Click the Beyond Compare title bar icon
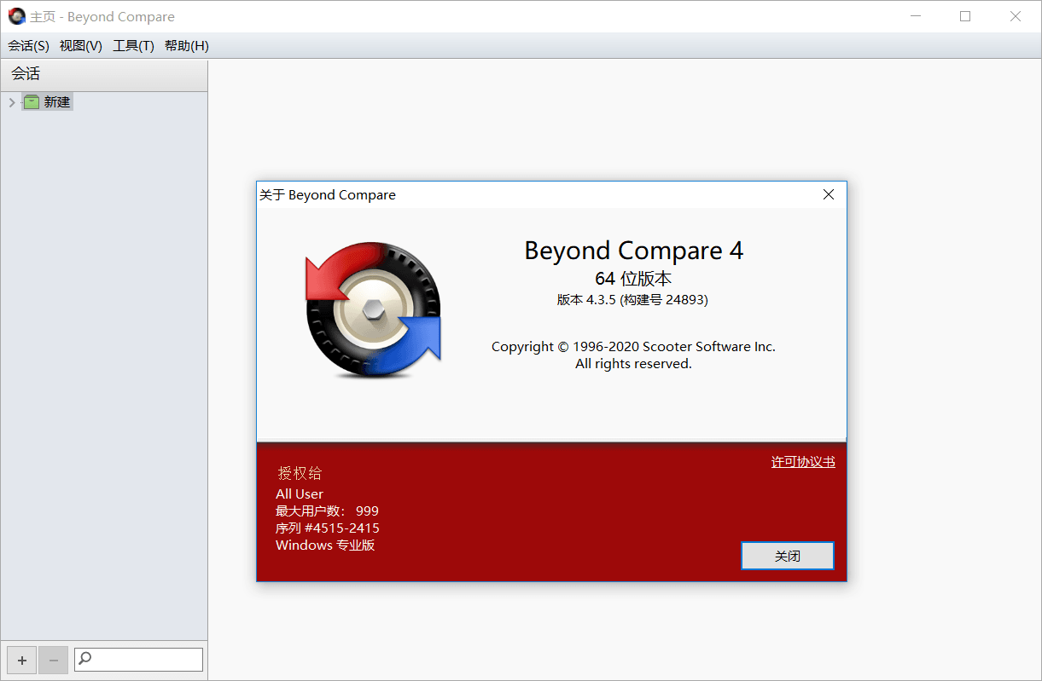Viewport: 1042px width, 681px height. pyautogui.click(x=17, y=16)
